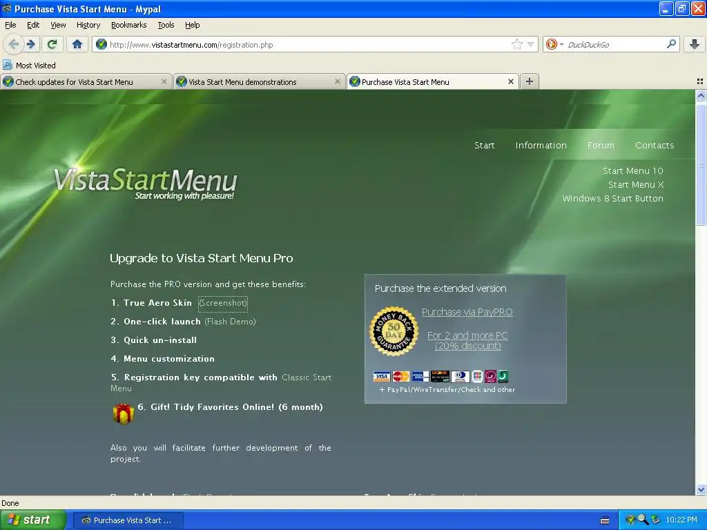Click the red gift box icon
Viewport: 707px width, 530px height.
[x=123, y=413]
